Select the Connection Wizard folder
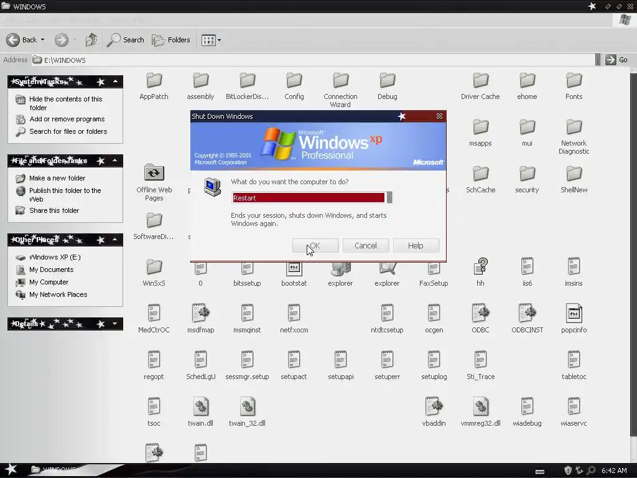637x478 pixels. [340, 90]
